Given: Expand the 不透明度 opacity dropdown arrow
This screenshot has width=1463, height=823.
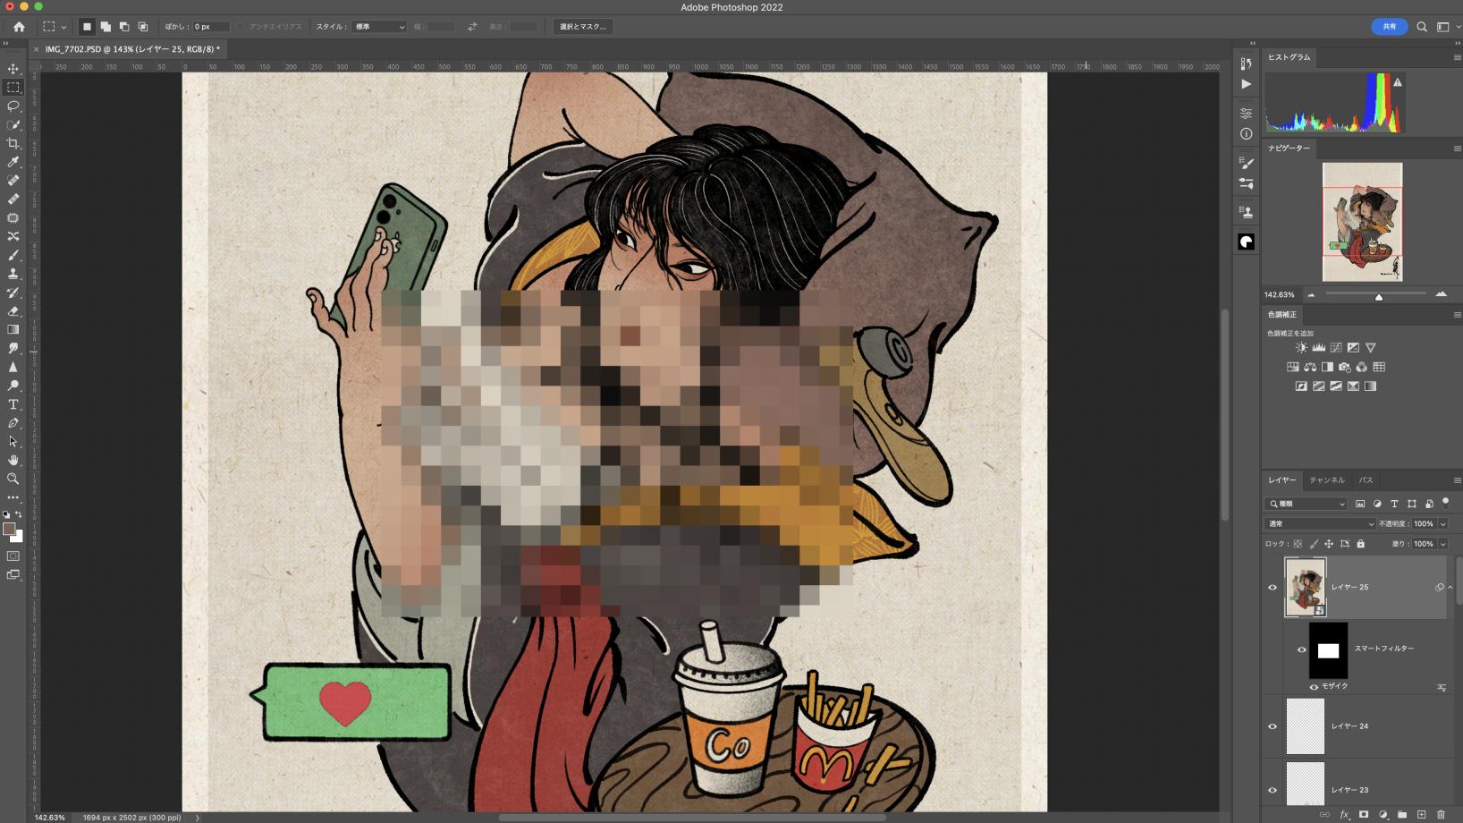Looking at the screenshot, I should [x=1442, y=524].
